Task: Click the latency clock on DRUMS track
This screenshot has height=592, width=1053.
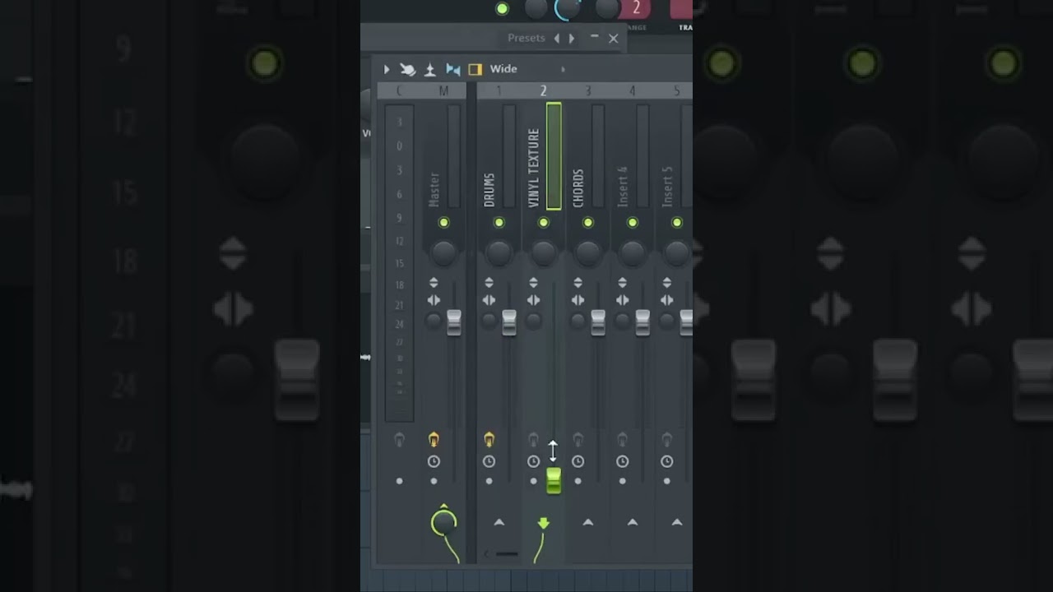Action: 489,462
